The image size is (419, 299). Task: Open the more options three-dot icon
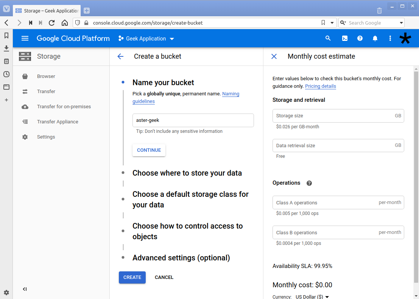[390, 38]
